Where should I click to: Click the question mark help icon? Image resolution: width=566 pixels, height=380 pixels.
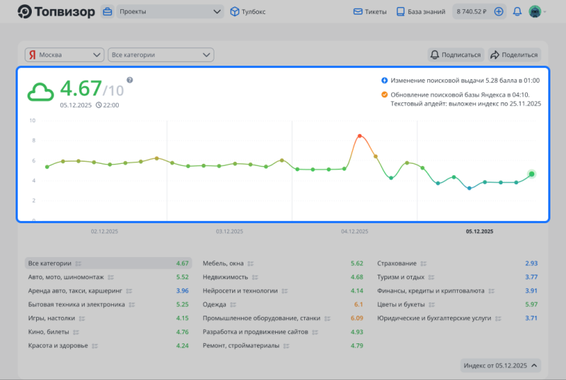pos(129,80)
